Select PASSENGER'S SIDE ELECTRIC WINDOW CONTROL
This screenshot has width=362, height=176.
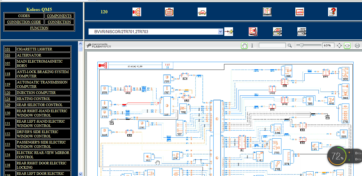(x=43, y=144)
